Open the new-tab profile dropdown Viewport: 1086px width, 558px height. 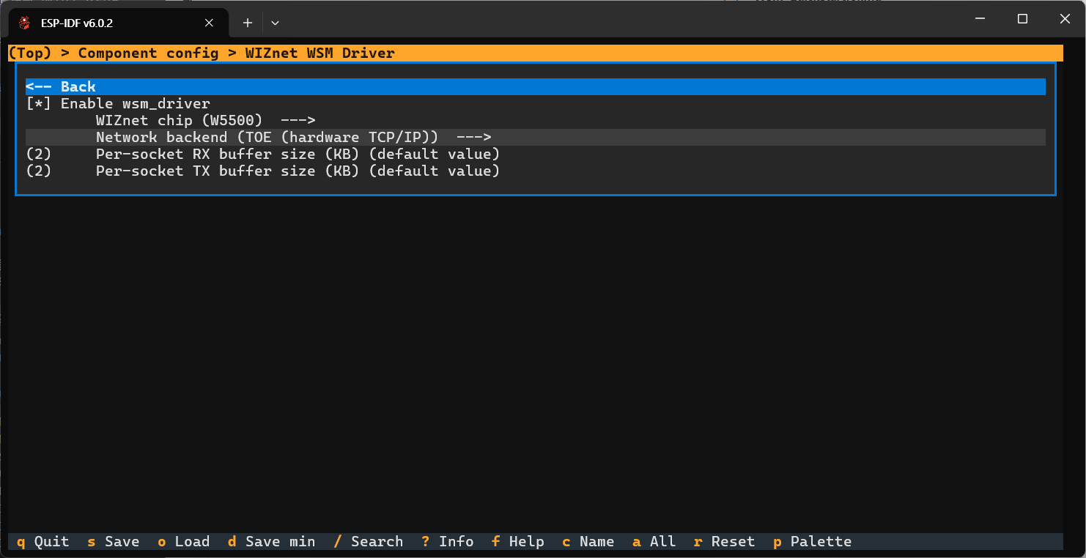pyautogui.click(x=275, y=23)
